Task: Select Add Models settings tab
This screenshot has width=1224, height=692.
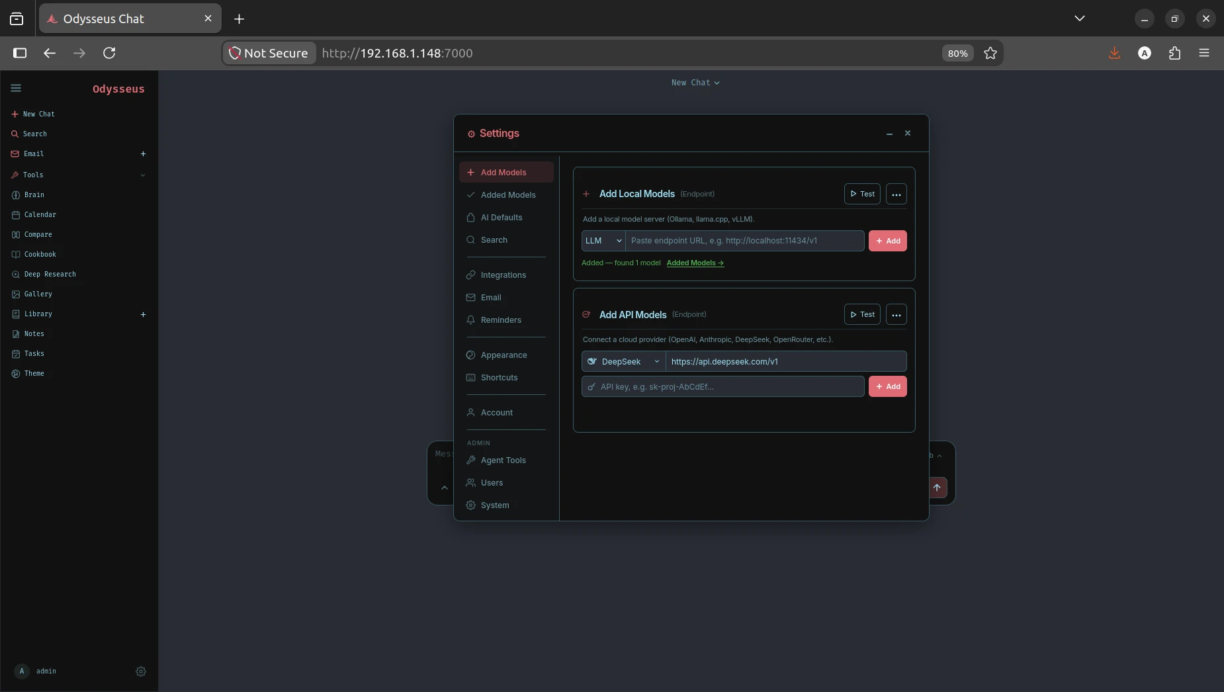Action: click(506, 172)
